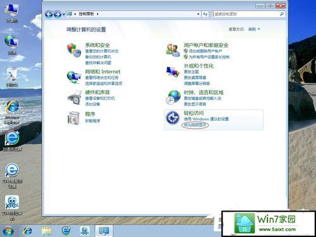Open the 类别 view-by dropdown
Screen dimensions: 316x237
click(x=254, y=29)
